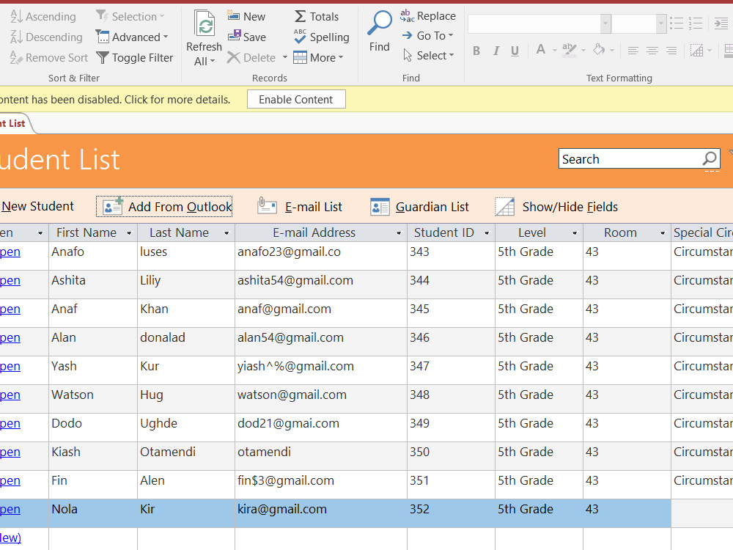Click the search magnifier icon
This screenshot has width=733, height=550.
point(710,158)
